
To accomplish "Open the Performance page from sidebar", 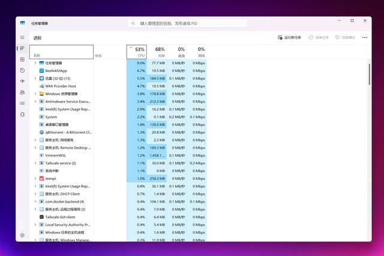I will (22, 59).
